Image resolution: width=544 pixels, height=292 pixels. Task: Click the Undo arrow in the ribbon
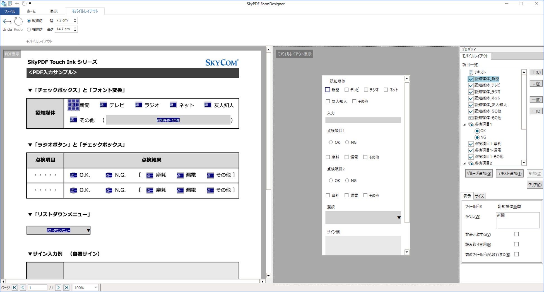coord(7,22)
